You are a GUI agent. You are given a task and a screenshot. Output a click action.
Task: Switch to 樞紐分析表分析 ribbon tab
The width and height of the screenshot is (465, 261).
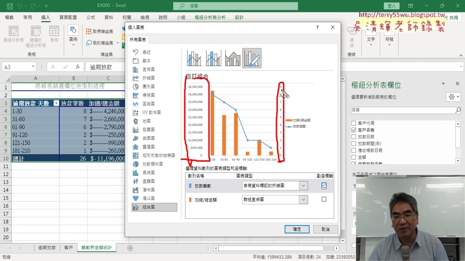pos(210,17)
